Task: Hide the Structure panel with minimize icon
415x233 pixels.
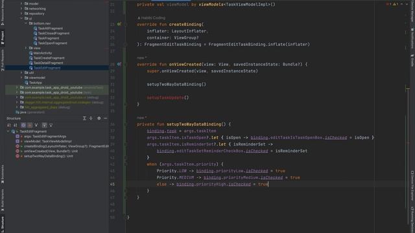Action: click(x=105, y=118)
